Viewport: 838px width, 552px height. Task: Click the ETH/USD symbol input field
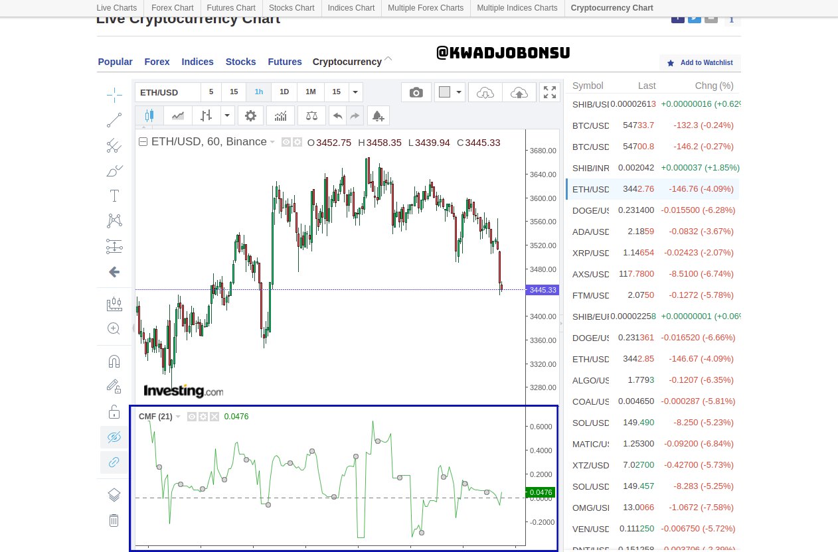[x=168, y=92]
